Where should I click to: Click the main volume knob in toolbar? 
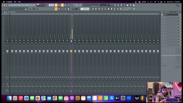coord(30,9)
